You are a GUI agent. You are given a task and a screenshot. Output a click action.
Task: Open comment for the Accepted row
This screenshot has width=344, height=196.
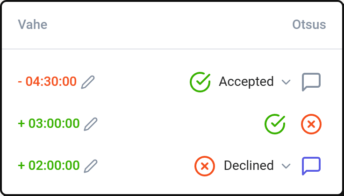(x=311, y=82)
